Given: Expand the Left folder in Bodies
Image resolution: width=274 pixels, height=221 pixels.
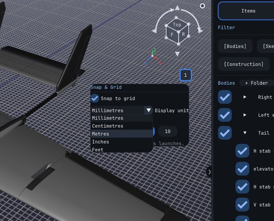Looking at the screenshot, I should 245,115.
